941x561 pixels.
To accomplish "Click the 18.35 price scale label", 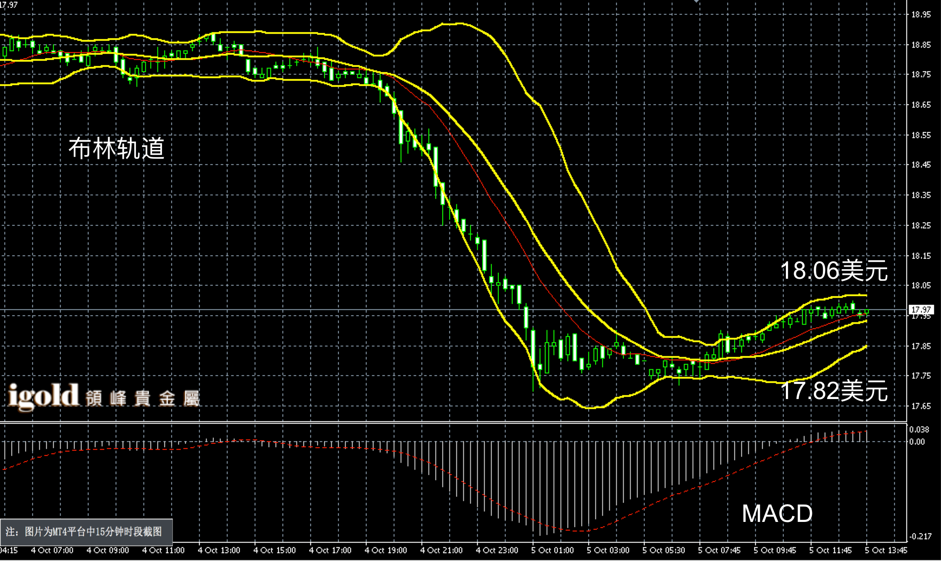I will click(x=921, y=195).
